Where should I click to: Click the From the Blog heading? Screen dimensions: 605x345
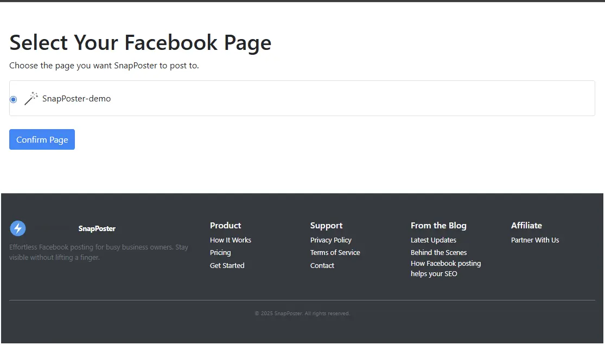(x=438, y=225)
